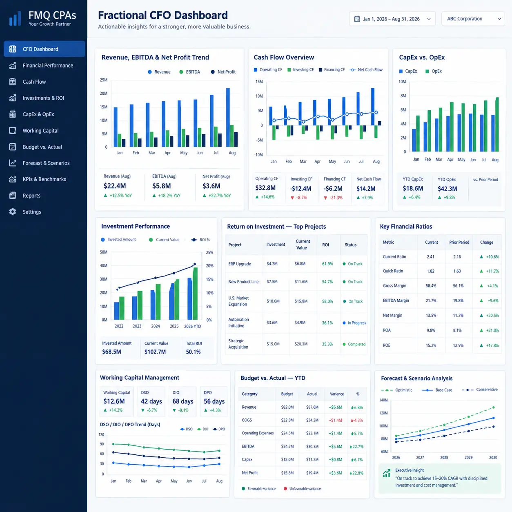Toggle the Investing CF legend entry
Image resolution: width=512 pixels, height=512 pixels.
301,70
